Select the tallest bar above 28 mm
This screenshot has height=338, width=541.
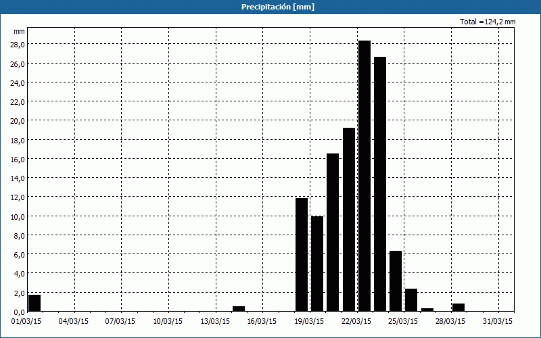click(x=364, y=176)
